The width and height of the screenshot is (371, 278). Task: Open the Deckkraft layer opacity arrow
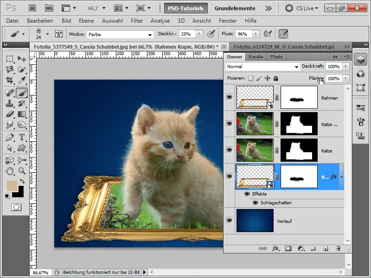click(x=345, y=66)
